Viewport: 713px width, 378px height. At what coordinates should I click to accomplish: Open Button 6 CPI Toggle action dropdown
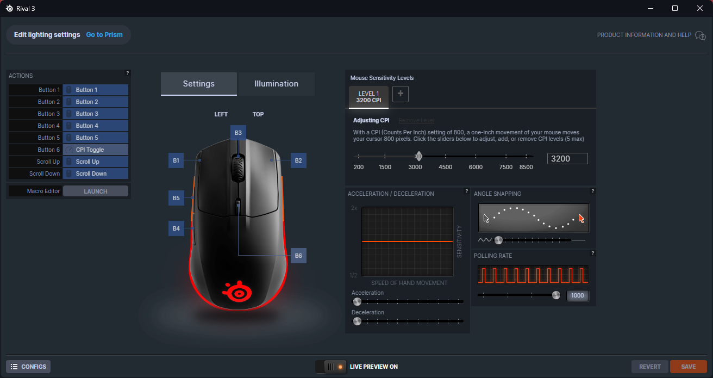[x=96, y=150]
